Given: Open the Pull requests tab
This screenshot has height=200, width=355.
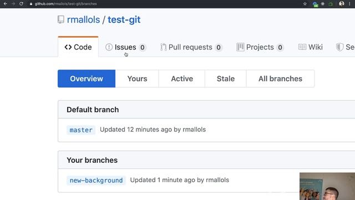Looking at the screenshot, I should point(191,47).
